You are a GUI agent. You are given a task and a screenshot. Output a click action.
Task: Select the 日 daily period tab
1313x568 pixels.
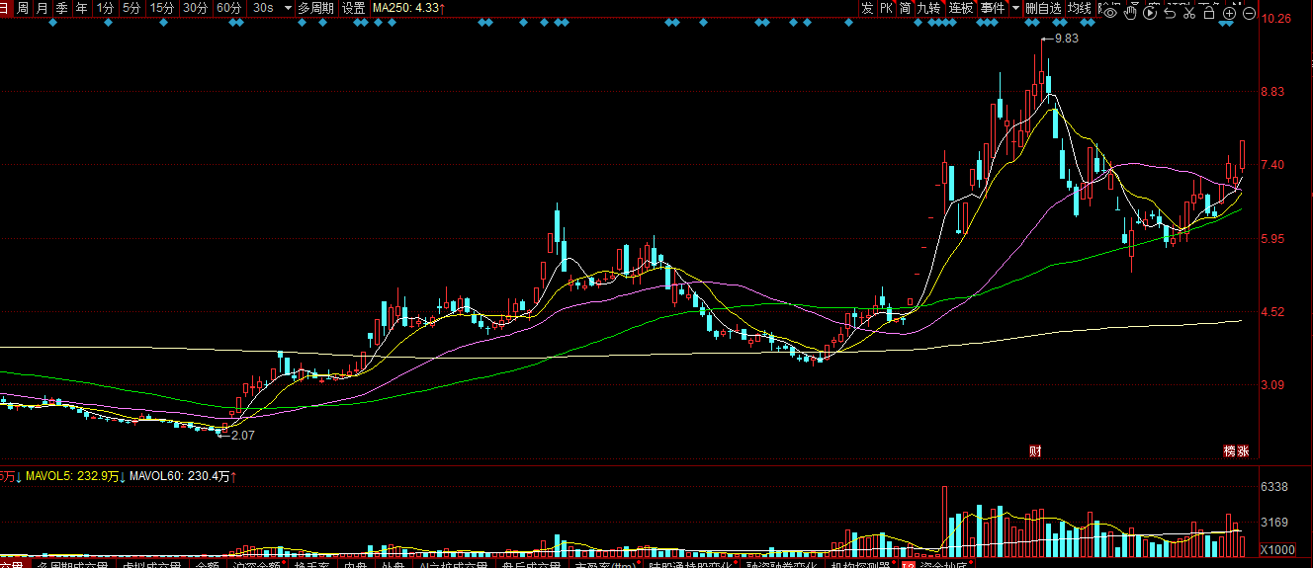(4, 8)
